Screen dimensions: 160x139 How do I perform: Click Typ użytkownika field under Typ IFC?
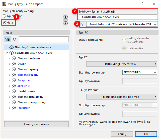(x=140, y=81)
